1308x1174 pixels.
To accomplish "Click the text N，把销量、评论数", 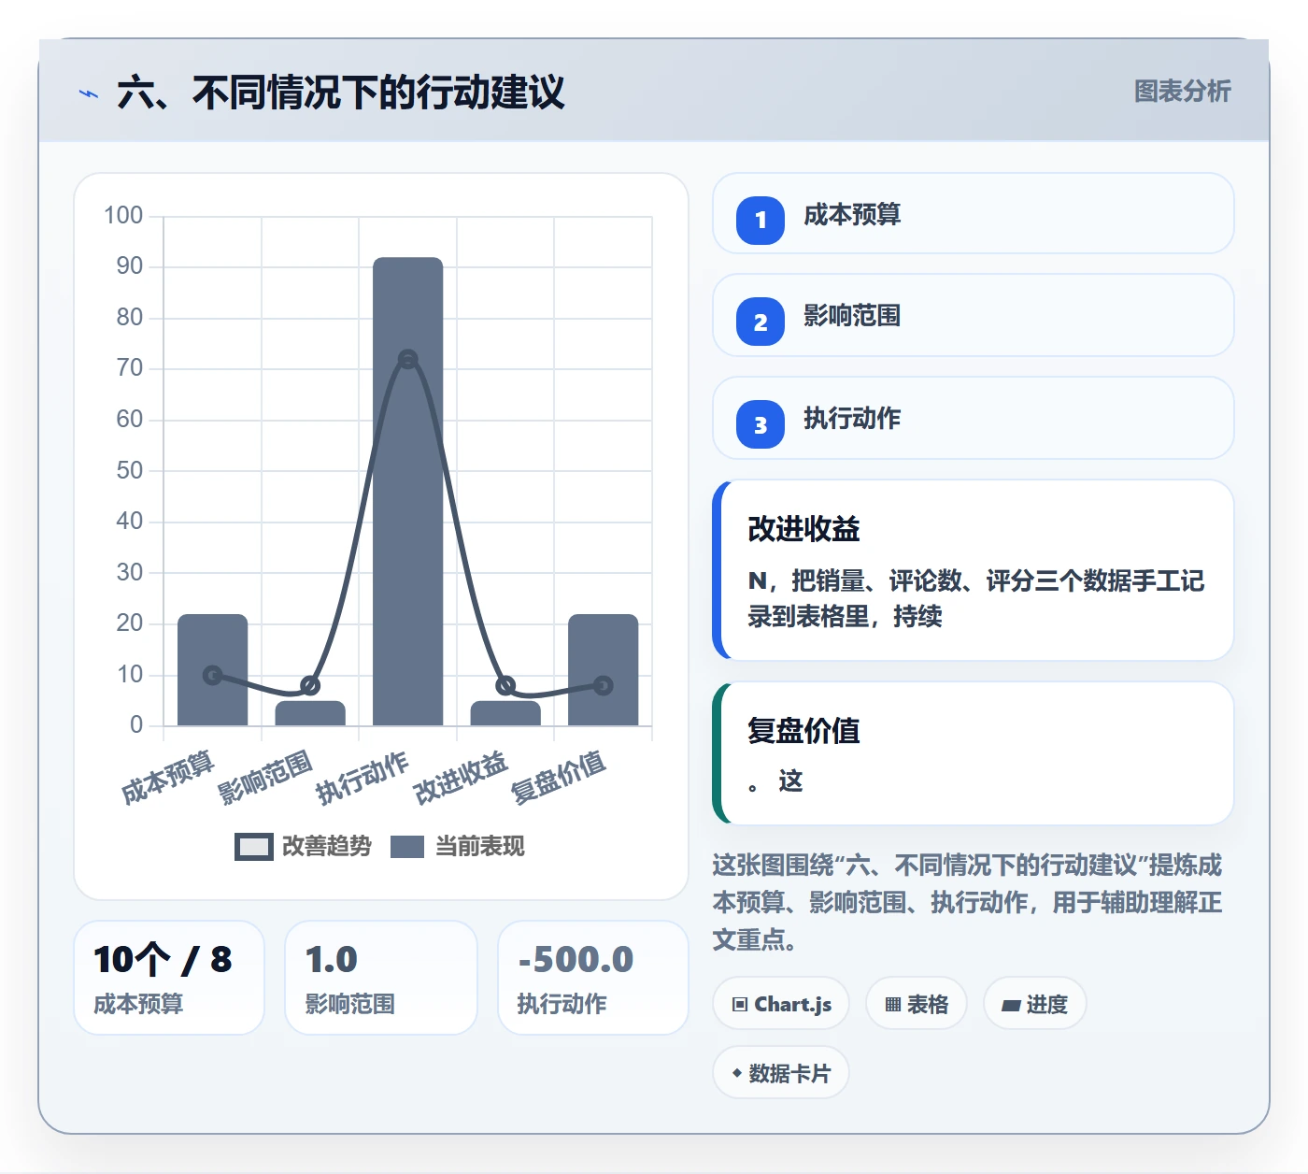I will point(975,598).
